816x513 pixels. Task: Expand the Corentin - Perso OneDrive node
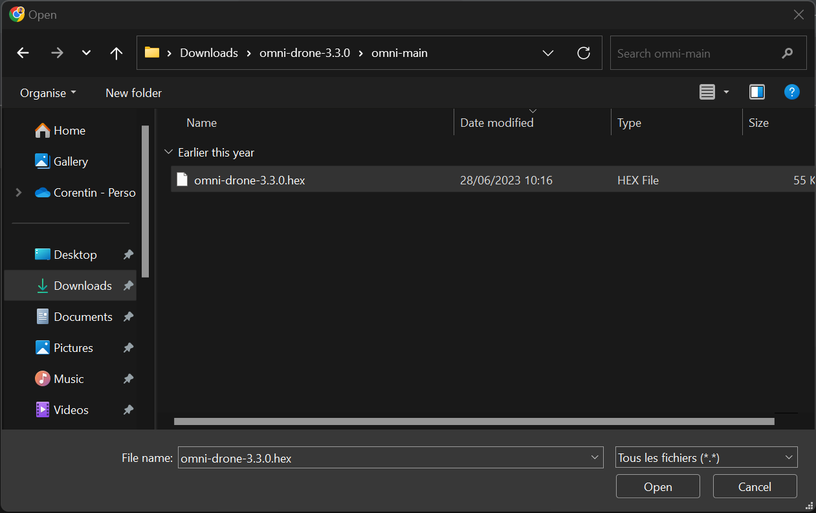point(18,192)
